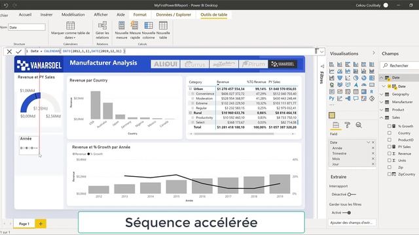Select the map visual icon
Image resolution: width=419 pixels, height=235 pixels.
pyautogui.click(x=332, y=85)
